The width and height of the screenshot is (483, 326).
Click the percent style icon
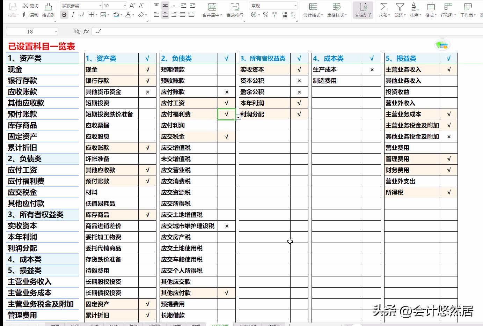pyautogui.click(x=265, y=14)
